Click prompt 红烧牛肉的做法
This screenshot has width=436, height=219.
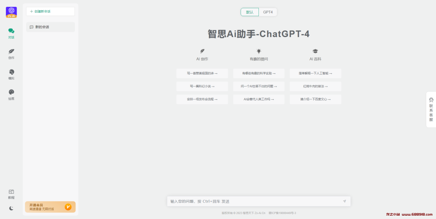pos(316,86)
